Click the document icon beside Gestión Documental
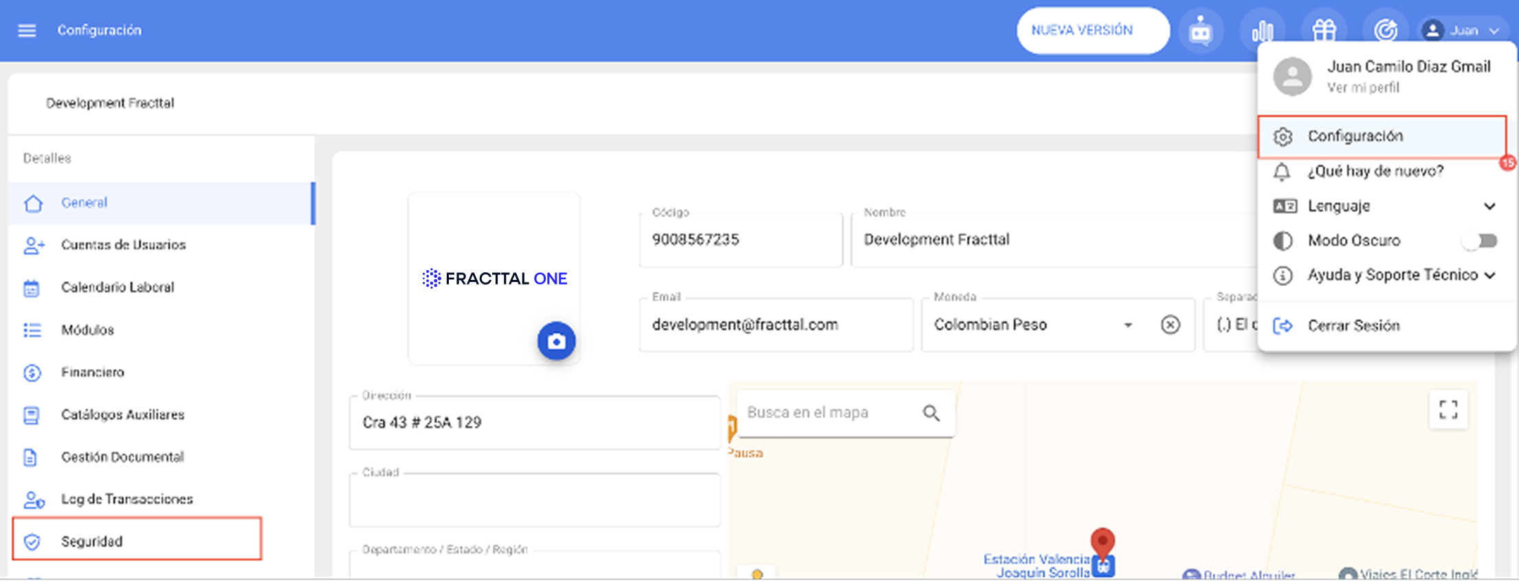 pos(30,458)
